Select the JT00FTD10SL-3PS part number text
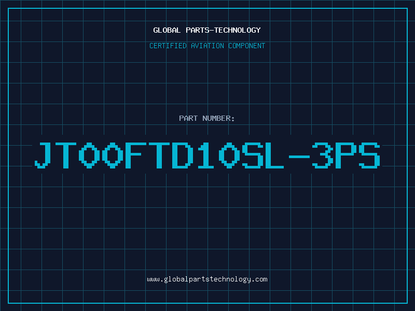Screen dimensions: 415x311 207,155
